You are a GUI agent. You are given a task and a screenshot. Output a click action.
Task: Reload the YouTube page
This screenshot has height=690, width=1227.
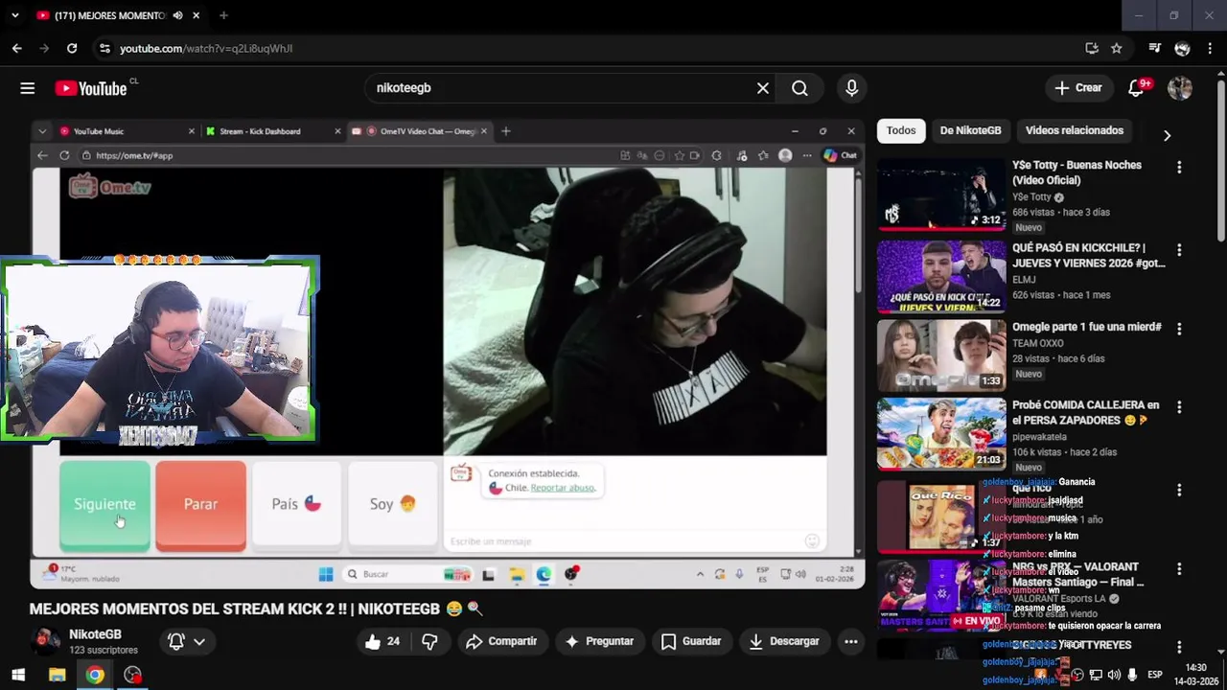click(72, 48)
